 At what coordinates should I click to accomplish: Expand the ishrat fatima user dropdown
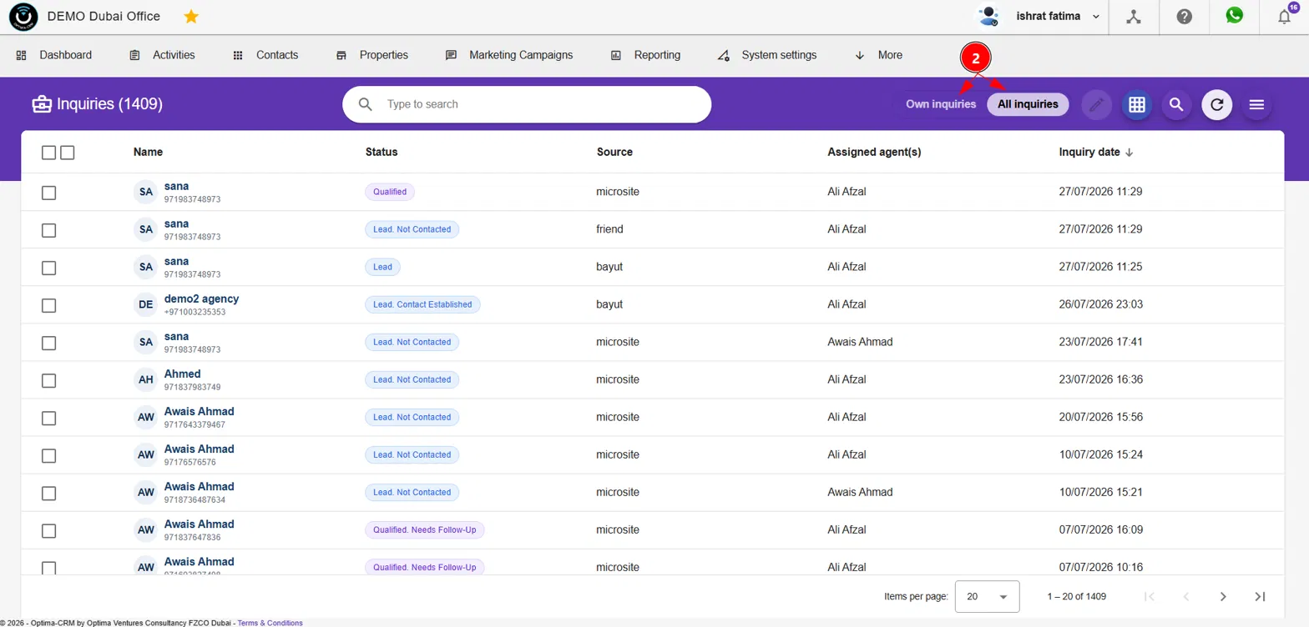tap(1095, 17)
